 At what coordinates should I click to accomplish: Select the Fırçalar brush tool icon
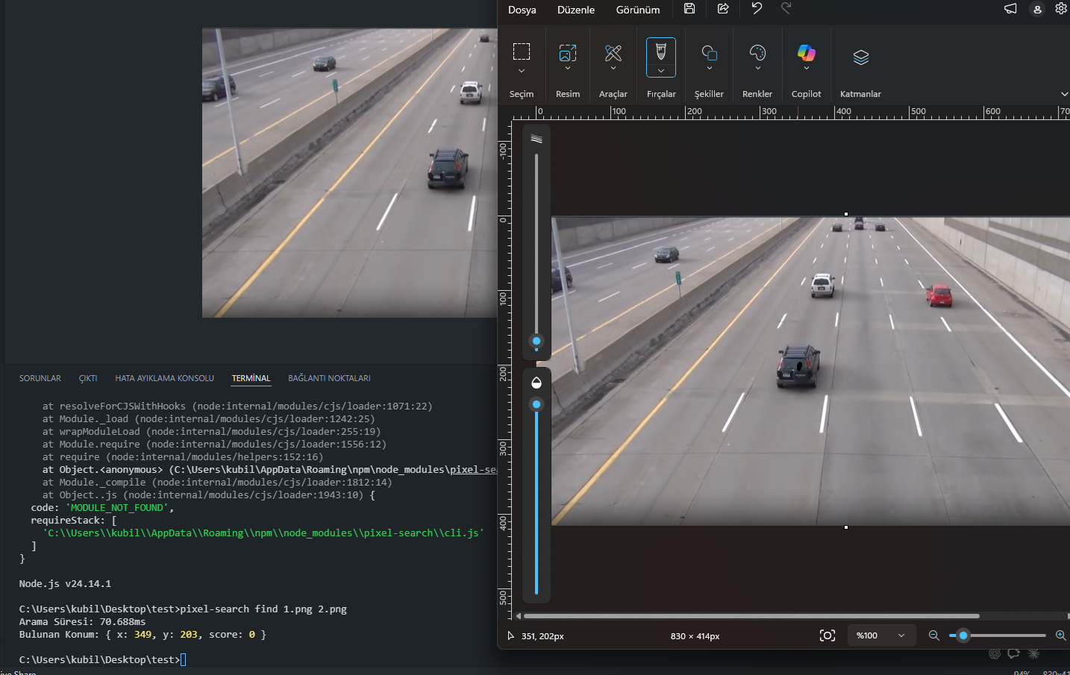pyautogui.click(x=661, y=51)
